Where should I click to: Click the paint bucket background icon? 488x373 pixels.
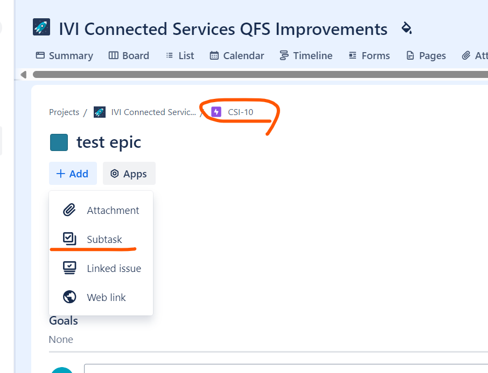pyautogui.click(x=407, y=28)
